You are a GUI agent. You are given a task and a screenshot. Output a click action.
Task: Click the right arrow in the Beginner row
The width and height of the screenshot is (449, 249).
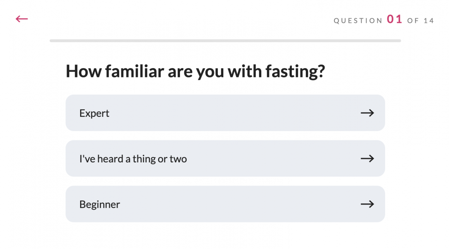(367, 204)
